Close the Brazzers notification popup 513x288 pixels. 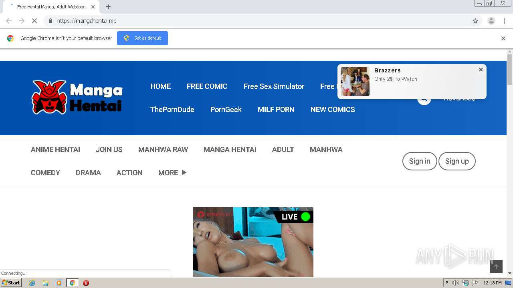(x=481, y=70)
